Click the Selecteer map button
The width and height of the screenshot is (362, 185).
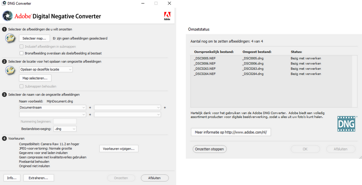pos(34,38)
